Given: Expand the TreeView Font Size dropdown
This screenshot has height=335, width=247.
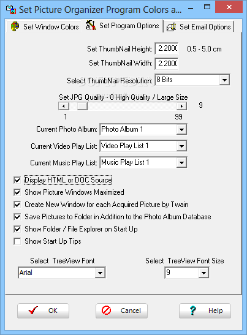Looking at the screenshot, I should 203,273.
